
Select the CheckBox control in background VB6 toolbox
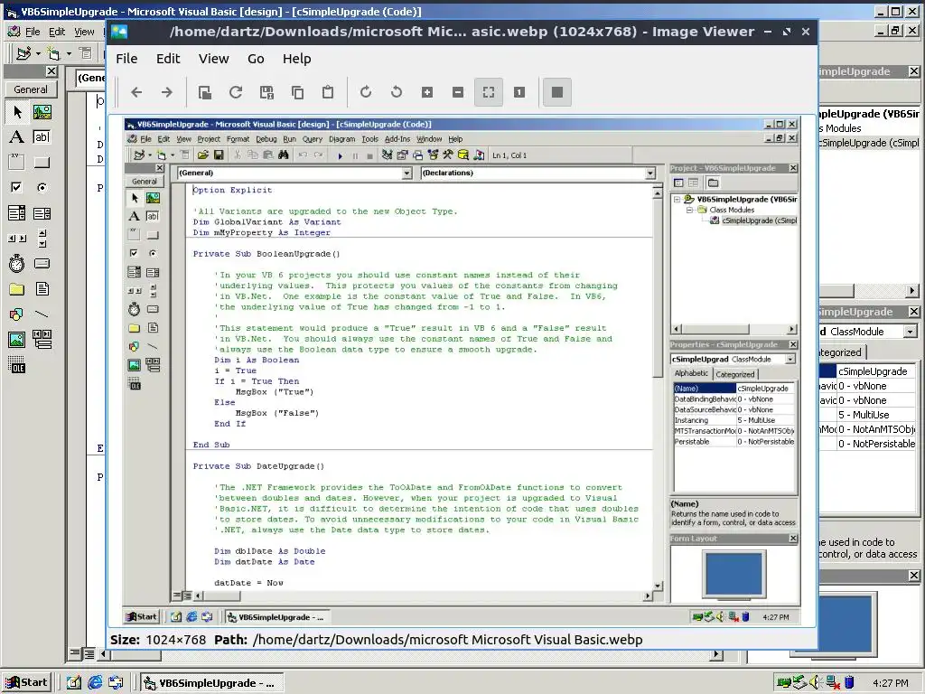pyautogui.click(x=17, y=188)
